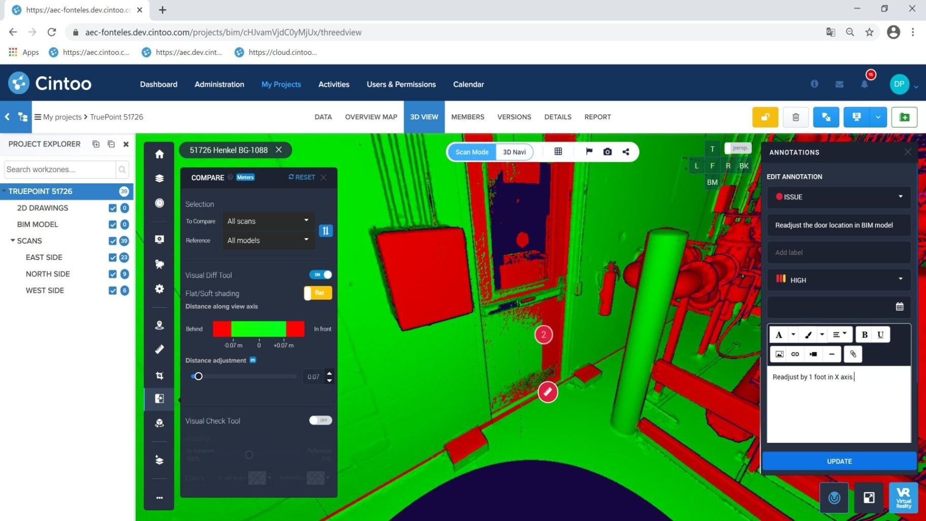Open the Administration menu
This screenshot has height=521, width=926.
(x=219, y=84)
